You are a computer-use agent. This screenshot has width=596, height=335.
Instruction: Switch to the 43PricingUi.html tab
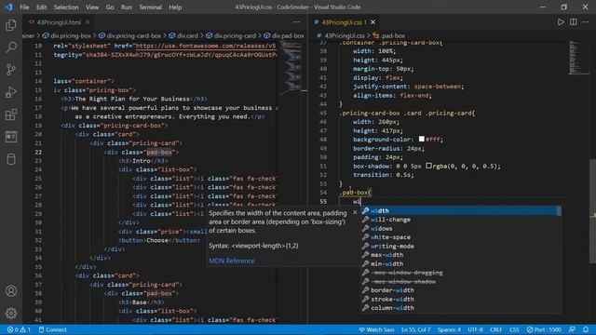pos(58,22)
